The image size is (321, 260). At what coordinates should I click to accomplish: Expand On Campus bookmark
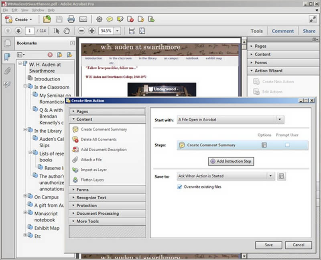click(25, 196)
